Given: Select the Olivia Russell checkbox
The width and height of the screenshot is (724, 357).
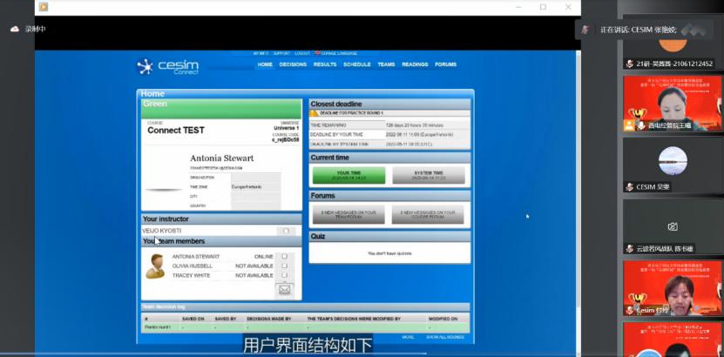Looking at the screenshot, I should point(284,266).
